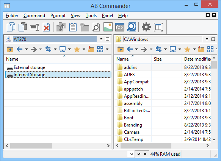Sort right panel by Size column
221x161 pixels.
point(166,59)
